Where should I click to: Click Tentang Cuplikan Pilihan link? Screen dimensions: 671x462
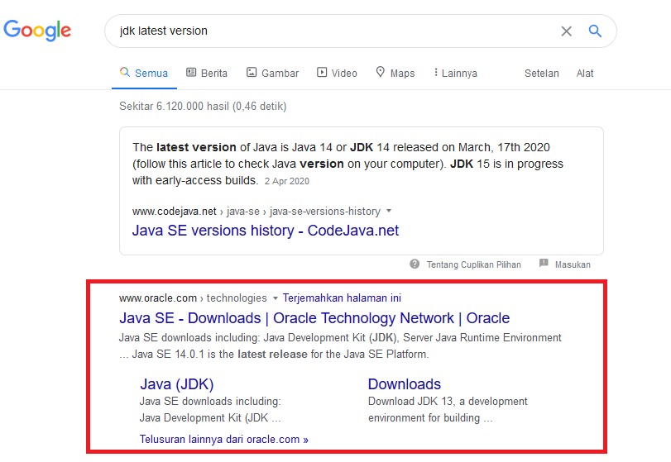tap(474, 264)
